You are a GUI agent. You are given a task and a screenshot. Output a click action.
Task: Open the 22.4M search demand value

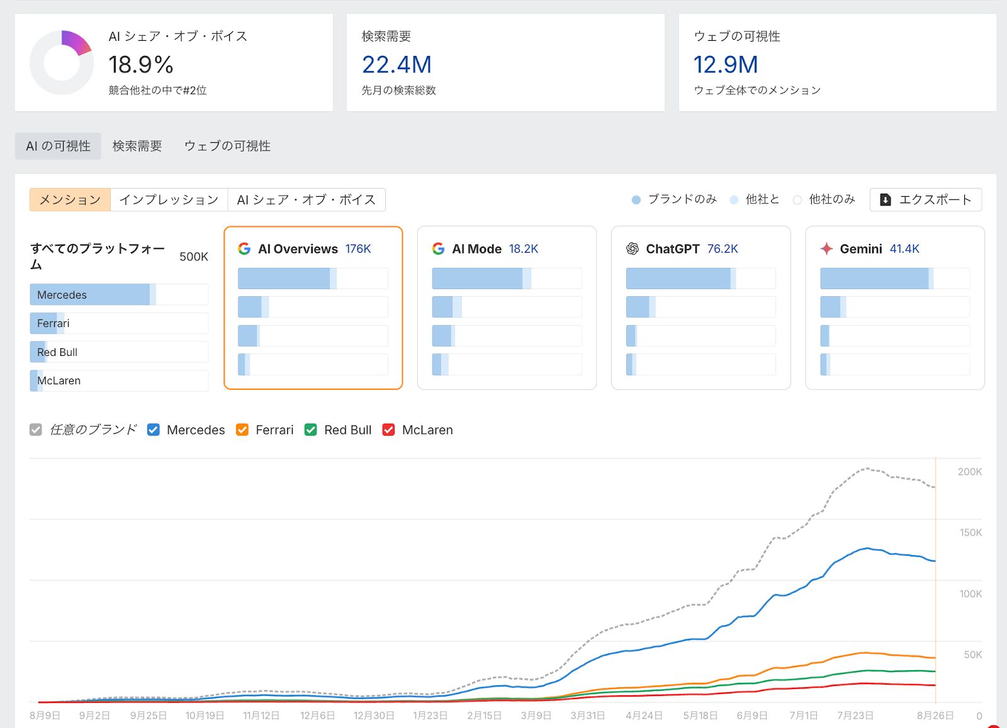(397, 65)
